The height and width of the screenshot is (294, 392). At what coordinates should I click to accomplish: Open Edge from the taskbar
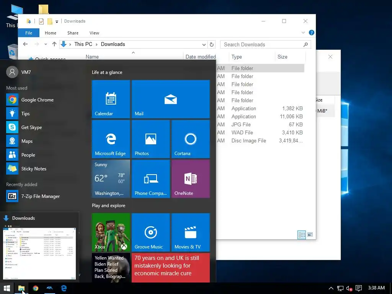[x=64, y=288]
